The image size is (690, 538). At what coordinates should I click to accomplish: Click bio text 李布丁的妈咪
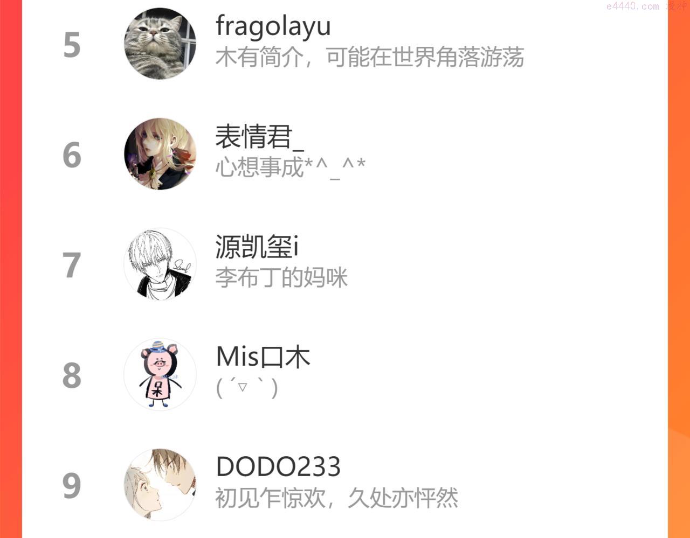(281, 278)
